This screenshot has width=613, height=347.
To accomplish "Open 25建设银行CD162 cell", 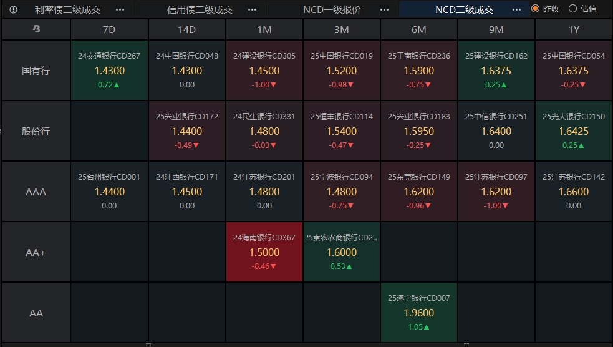I will pos(496,71).
